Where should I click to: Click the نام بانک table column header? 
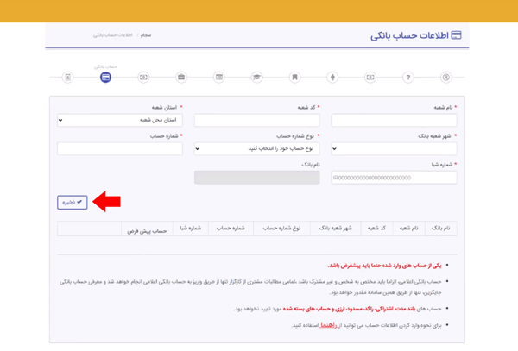440,228
